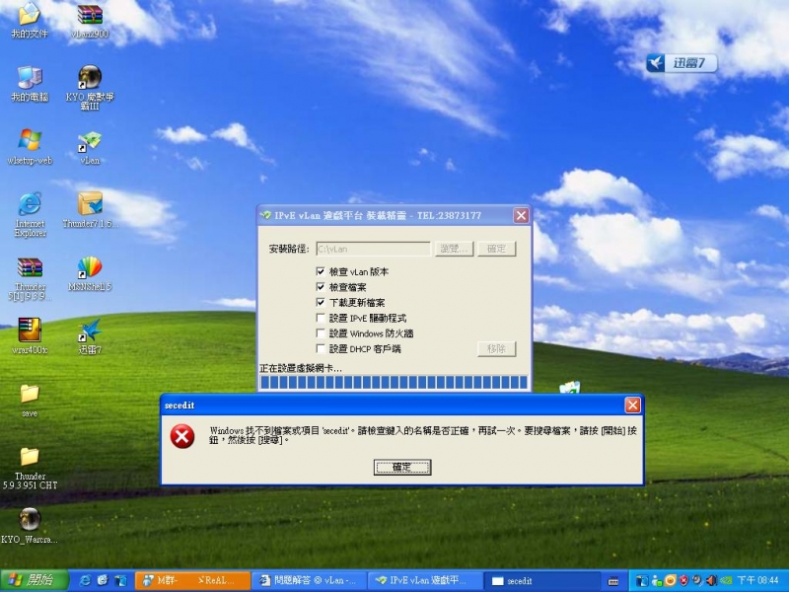Click the 迅雷7 floating widget
This screenshot has width=789, height=592.
[681, 63]
